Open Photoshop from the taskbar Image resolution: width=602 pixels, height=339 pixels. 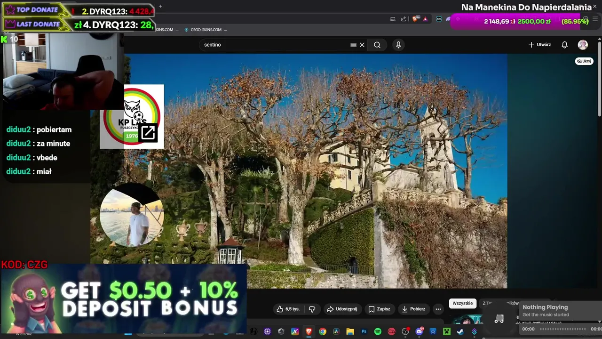[364, 331]
